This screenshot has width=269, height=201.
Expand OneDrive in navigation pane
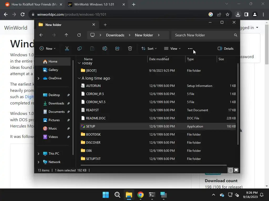tap(38, 78)
